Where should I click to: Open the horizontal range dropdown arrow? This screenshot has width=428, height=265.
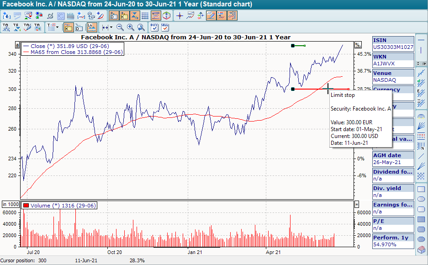tap(111, 27)
